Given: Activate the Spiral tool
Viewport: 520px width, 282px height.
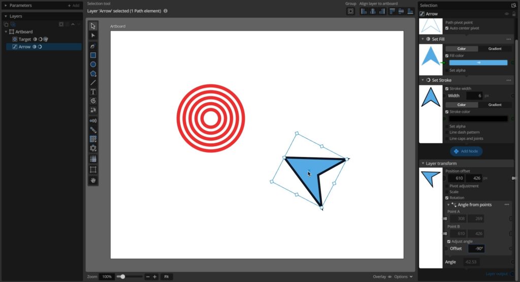Looking at the screenshot, I should [x=93, y=101].
